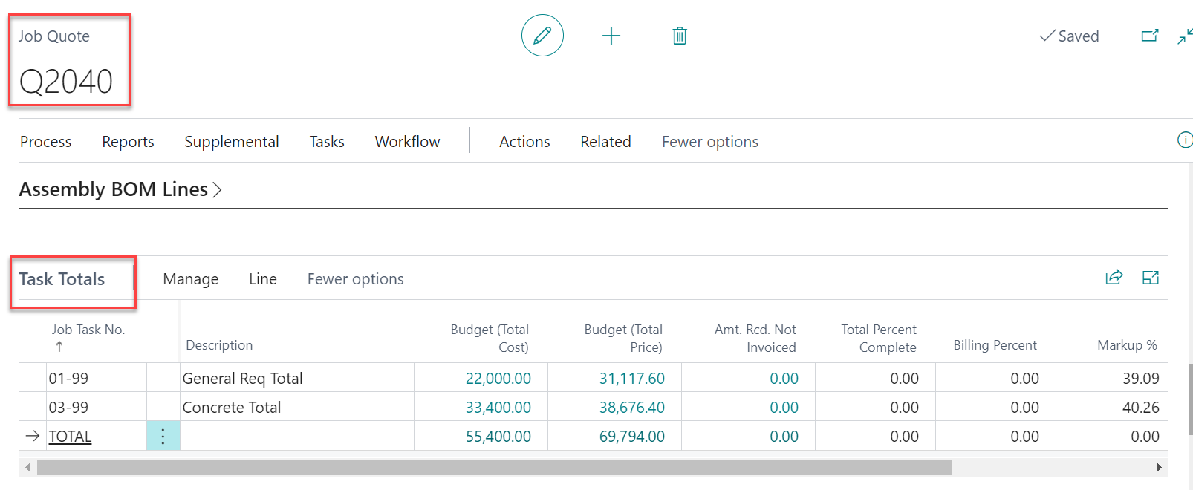This screenshot has width=1193, height=490.
Task: Click the trash can delete icon
Action: click(x=679, y=36)
